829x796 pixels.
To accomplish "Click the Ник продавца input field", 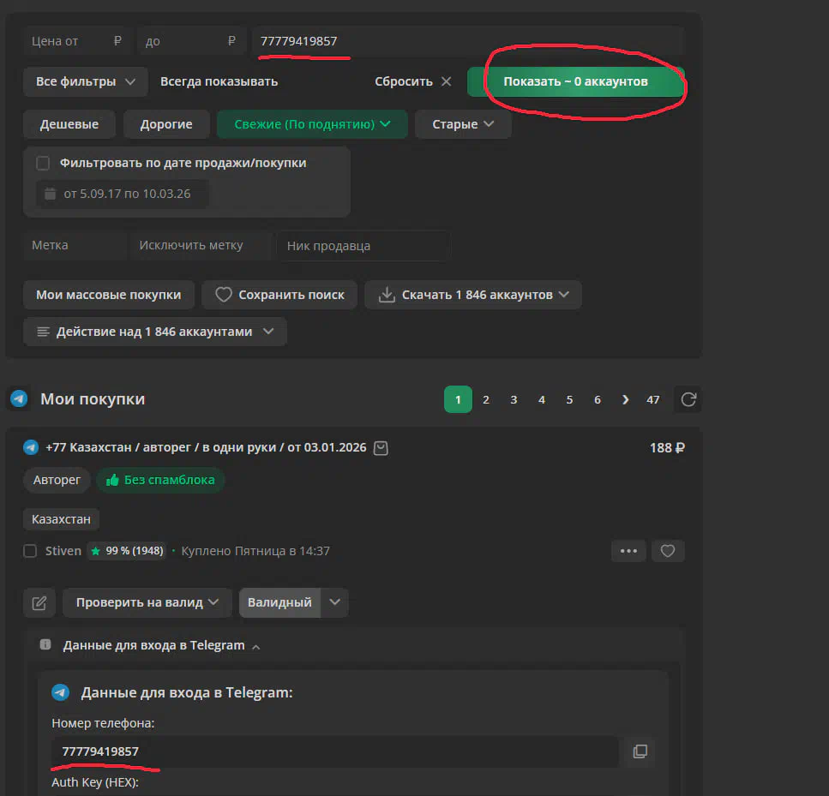I will (x=363, y=246).
